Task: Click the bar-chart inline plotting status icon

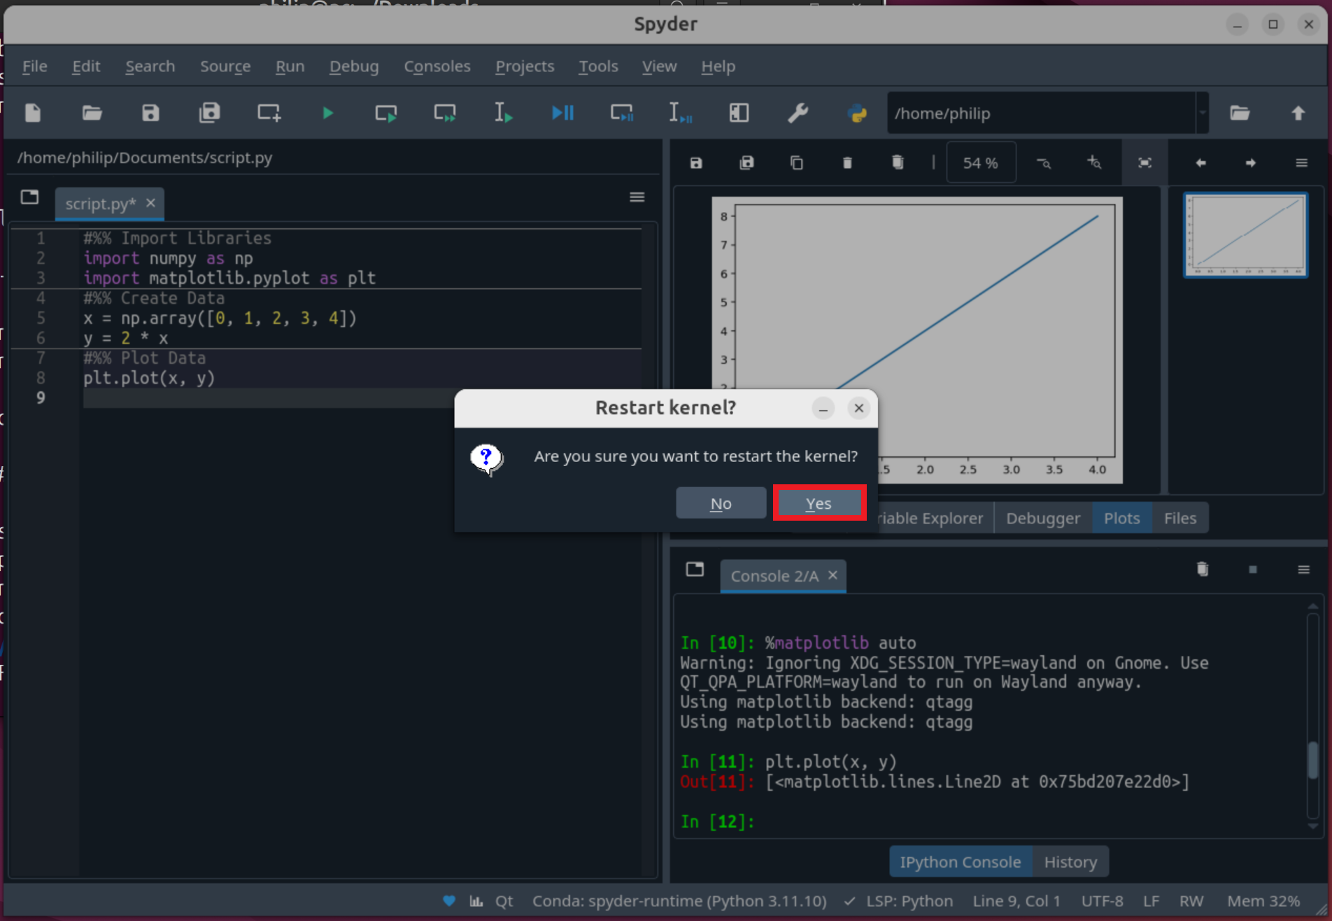Action: coord(476,901)
